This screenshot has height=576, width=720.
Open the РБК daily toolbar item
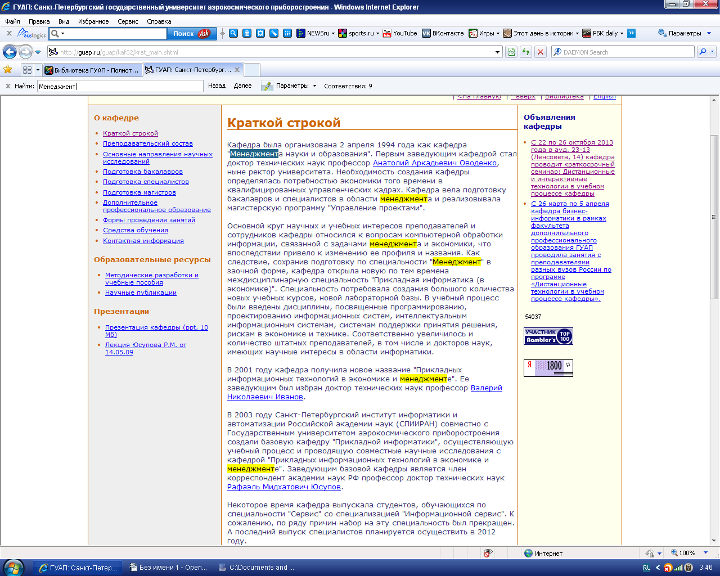[x=602, y=33]
